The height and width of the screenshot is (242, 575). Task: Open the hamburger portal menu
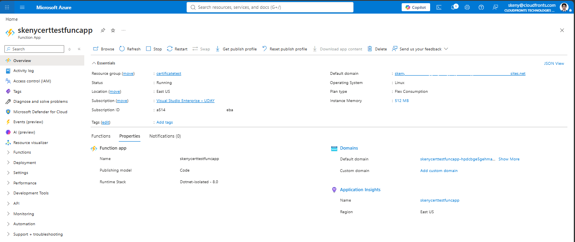click(x=22, y=7)
